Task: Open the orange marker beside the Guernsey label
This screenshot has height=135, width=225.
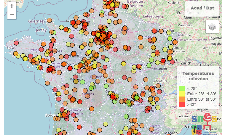Action: point(50,20)
